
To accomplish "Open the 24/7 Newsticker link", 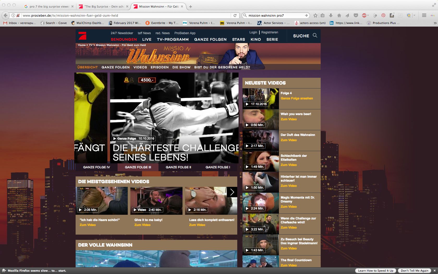I will [x=122, y=33].
